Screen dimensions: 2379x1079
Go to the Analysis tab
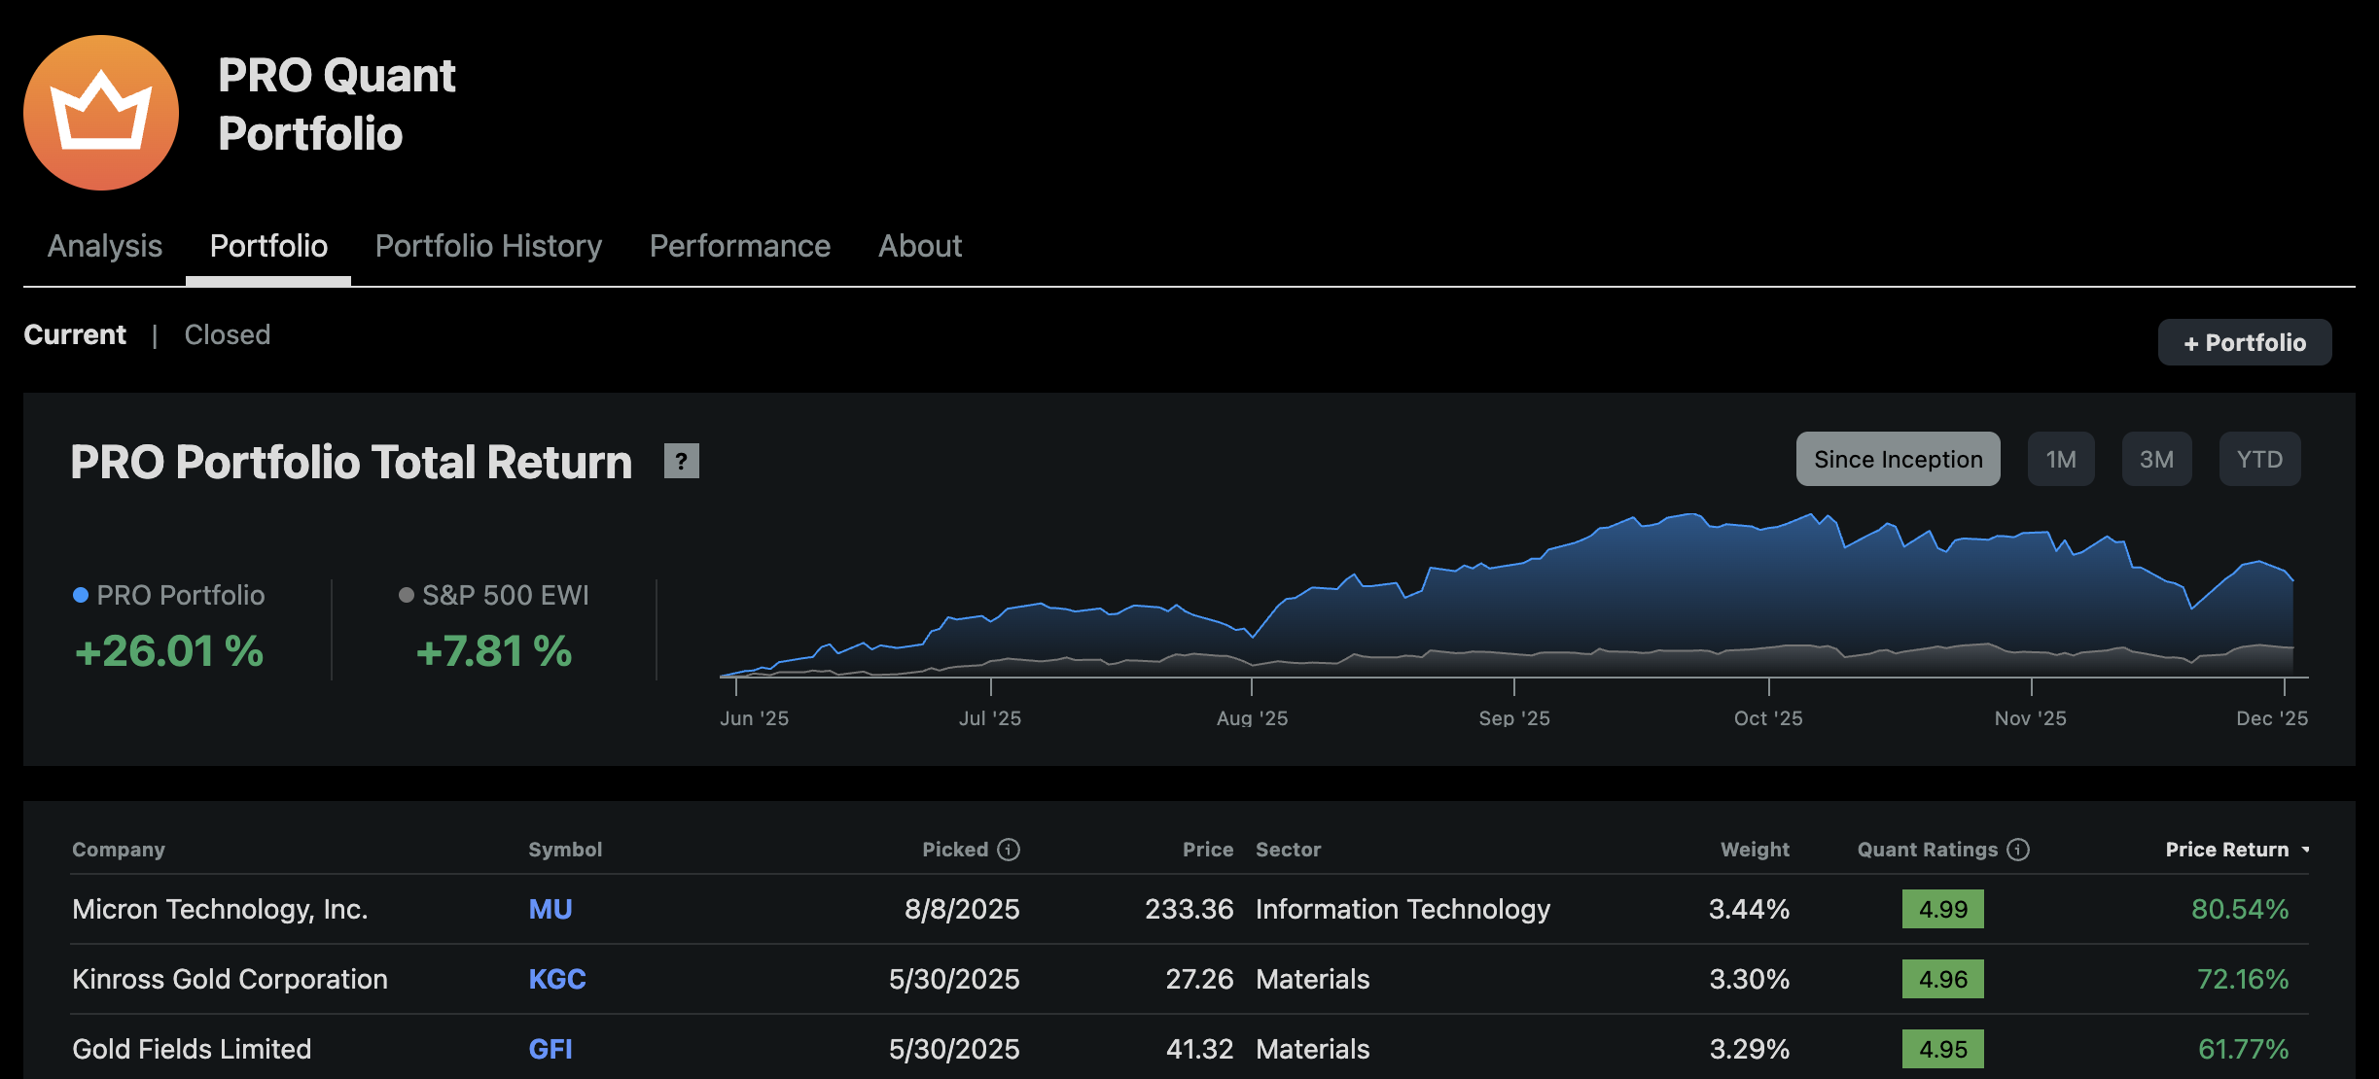click(x=105, y=246)
